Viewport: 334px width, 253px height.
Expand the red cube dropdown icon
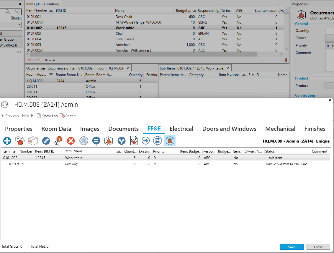(58, 141)
